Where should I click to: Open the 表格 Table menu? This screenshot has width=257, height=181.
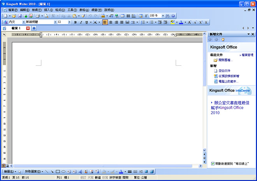pos(84,10)
